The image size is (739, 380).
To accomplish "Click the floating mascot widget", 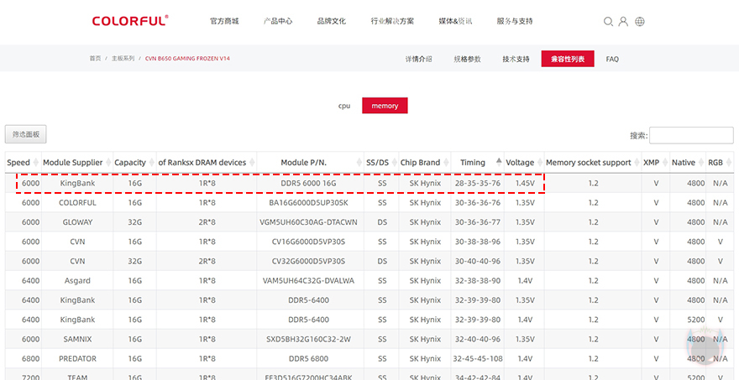I will tap(705, 347).
